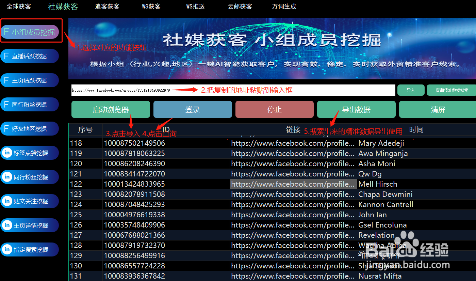
Task: Click the 停止 button
Action: tap(275, 110)
